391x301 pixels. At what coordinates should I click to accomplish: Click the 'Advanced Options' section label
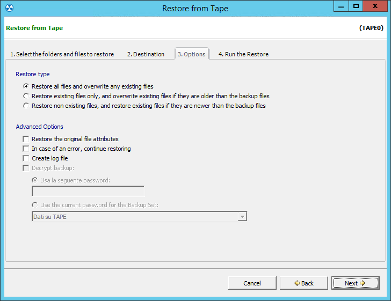39,127
